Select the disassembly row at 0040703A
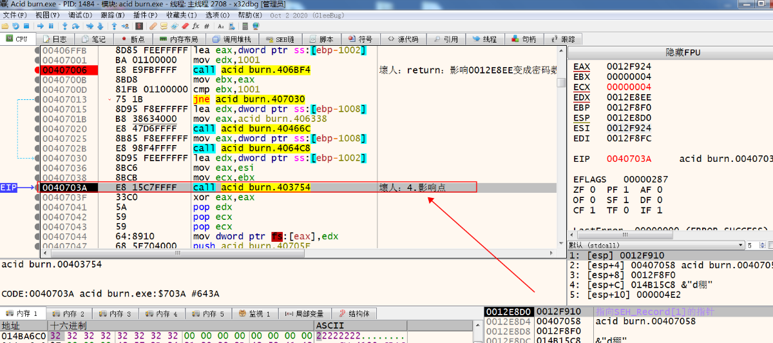This screenshot has height=343, width=773. click(298, 188)
